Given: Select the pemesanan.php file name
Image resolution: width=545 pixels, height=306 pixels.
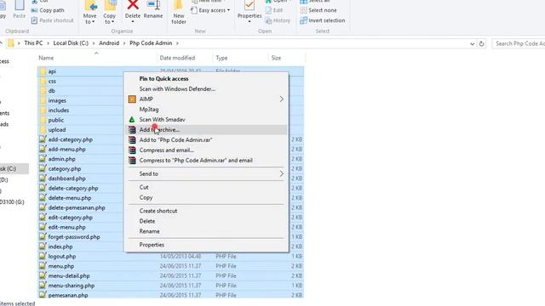Looking at the screenshot, I should (68, 295).
